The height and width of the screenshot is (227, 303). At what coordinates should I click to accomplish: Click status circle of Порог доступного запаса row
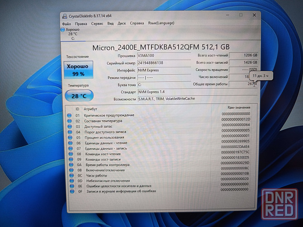tap(70, 132)
